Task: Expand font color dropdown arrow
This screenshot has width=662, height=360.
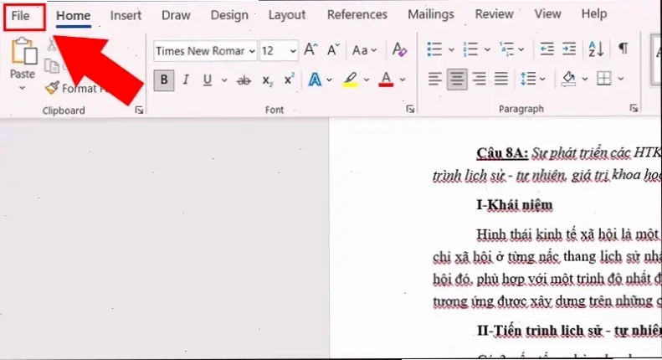Action: click(403, 80)
